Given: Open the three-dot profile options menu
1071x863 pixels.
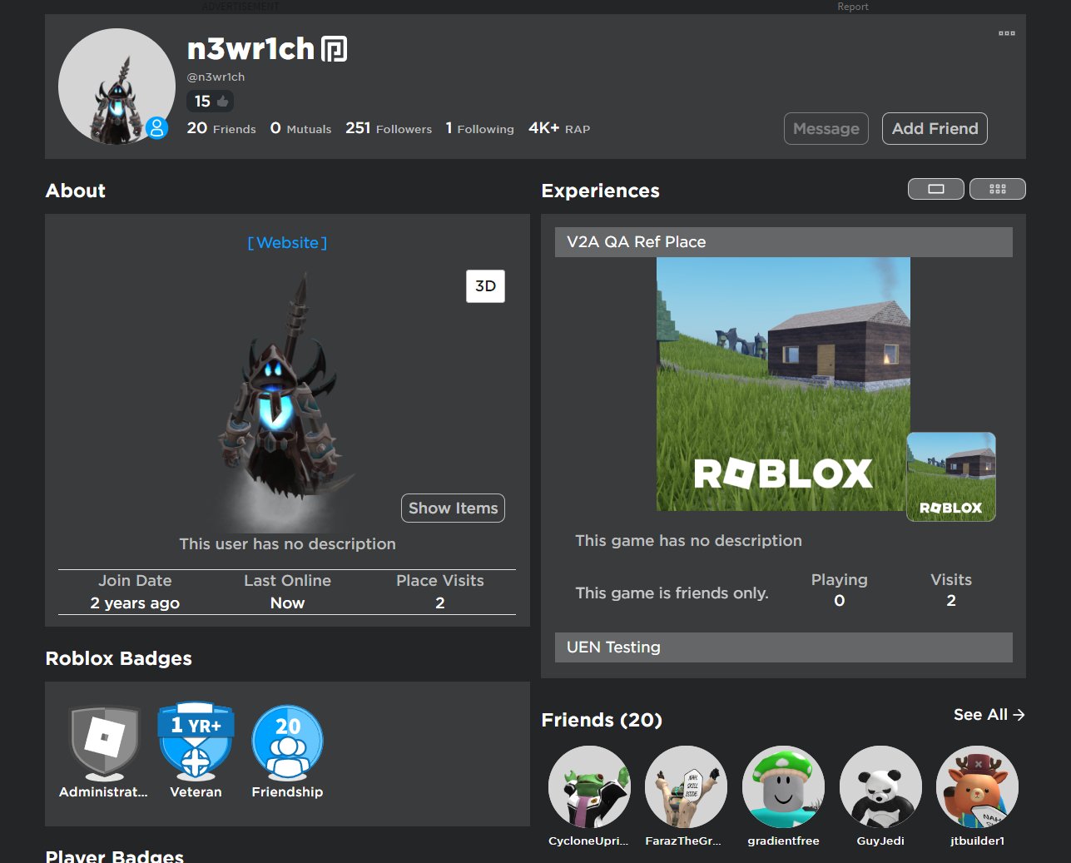Looking at the screenshot, I should coord(1006,33).
